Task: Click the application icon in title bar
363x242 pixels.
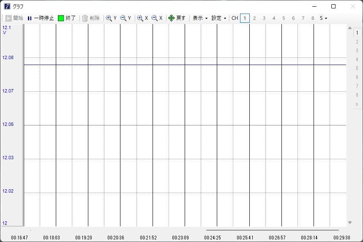Action: 7,6
